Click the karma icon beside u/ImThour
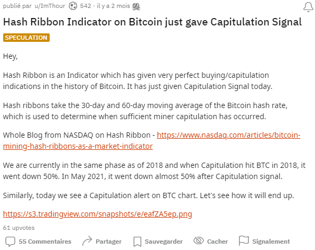 tap(73, 6)
